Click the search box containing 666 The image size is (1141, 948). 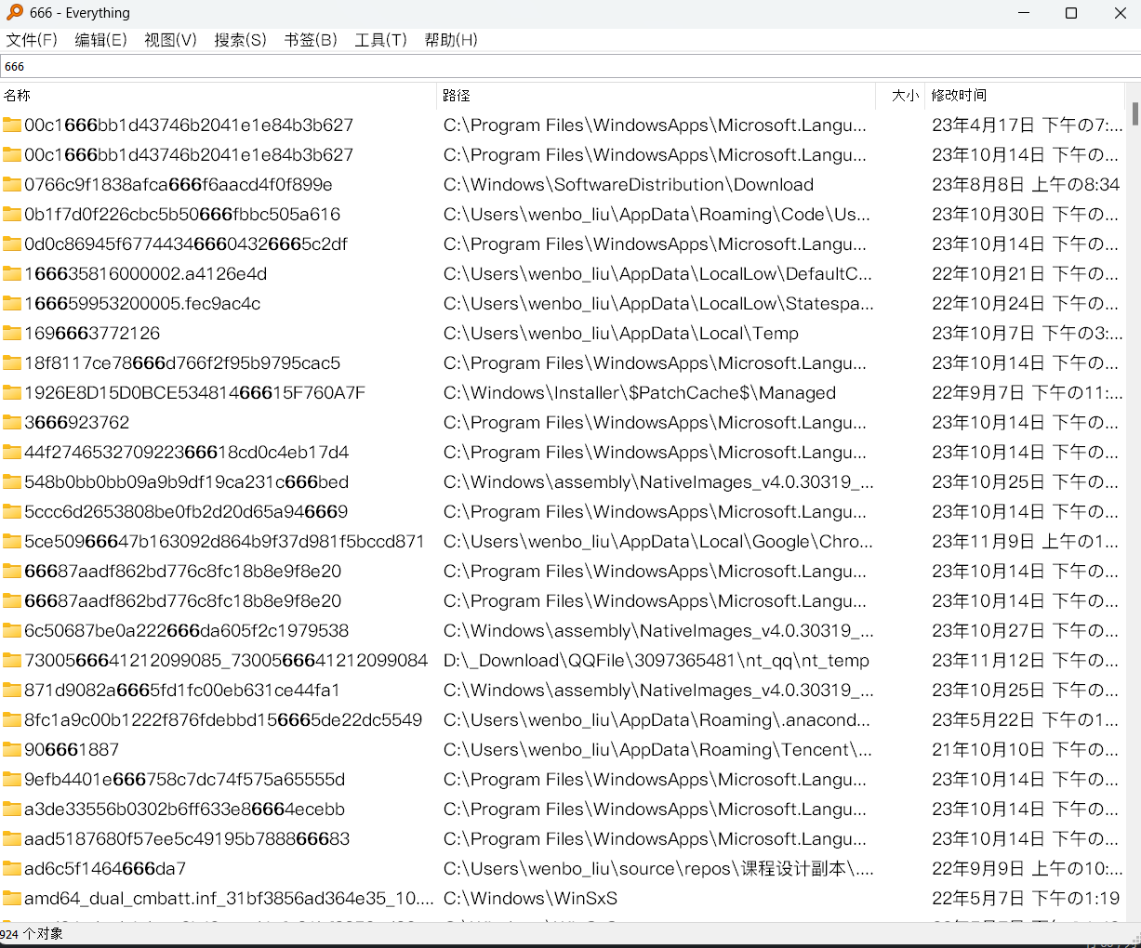[570, 67]
